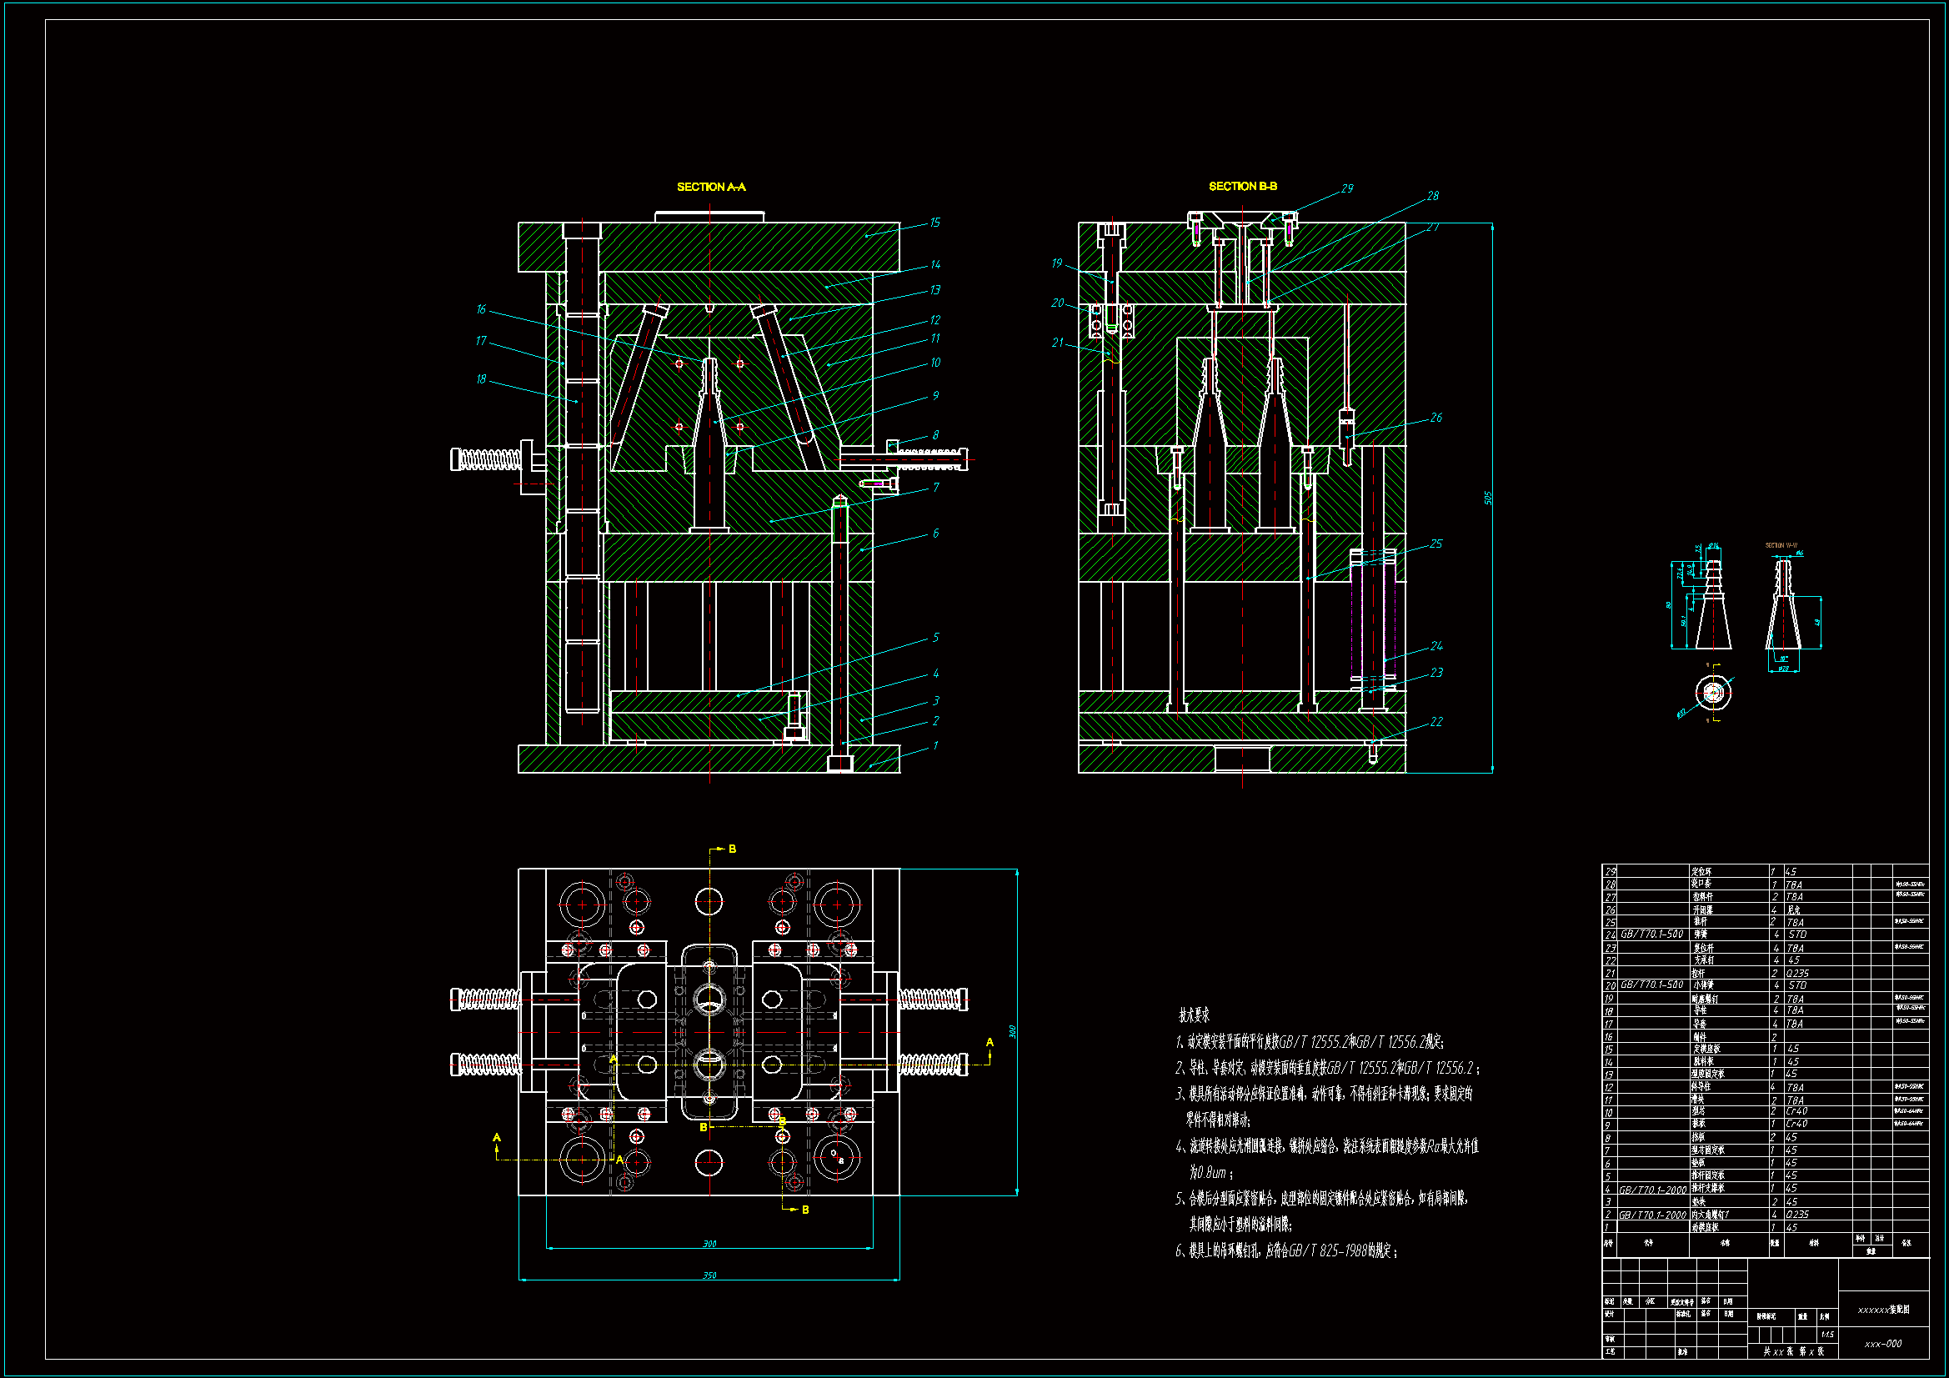Click the SECTION B-B title text

tap(1243, 186)
